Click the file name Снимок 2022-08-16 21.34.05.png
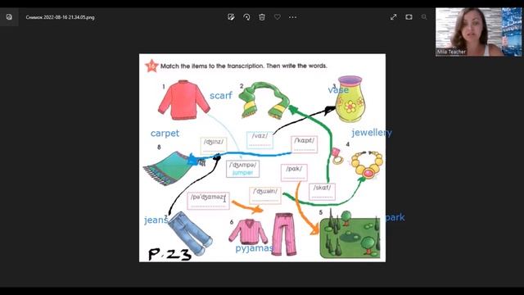The image size is (524, 295). point(60,17)
